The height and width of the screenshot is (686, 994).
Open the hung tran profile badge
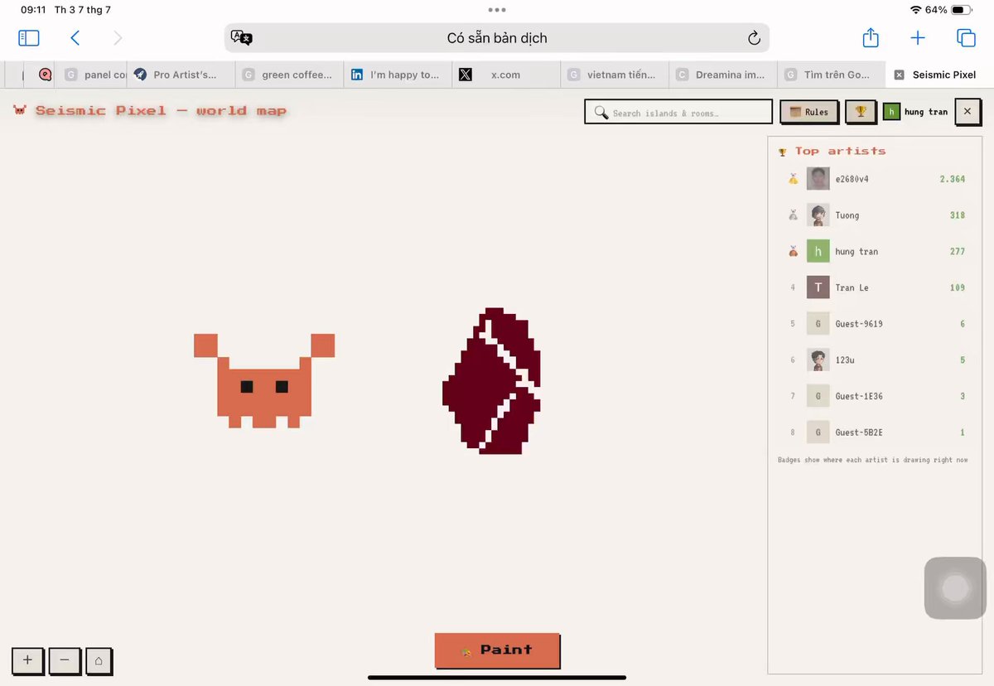pos(916,112)
